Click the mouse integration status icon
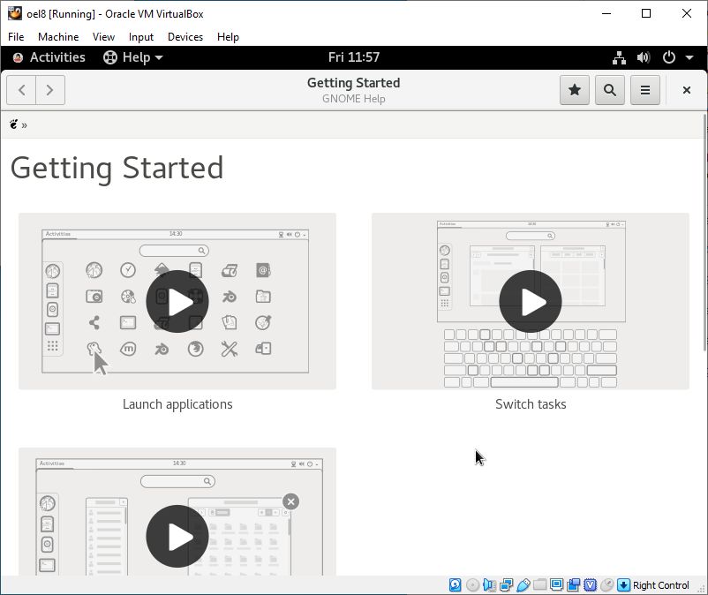 tap(606, 585)
